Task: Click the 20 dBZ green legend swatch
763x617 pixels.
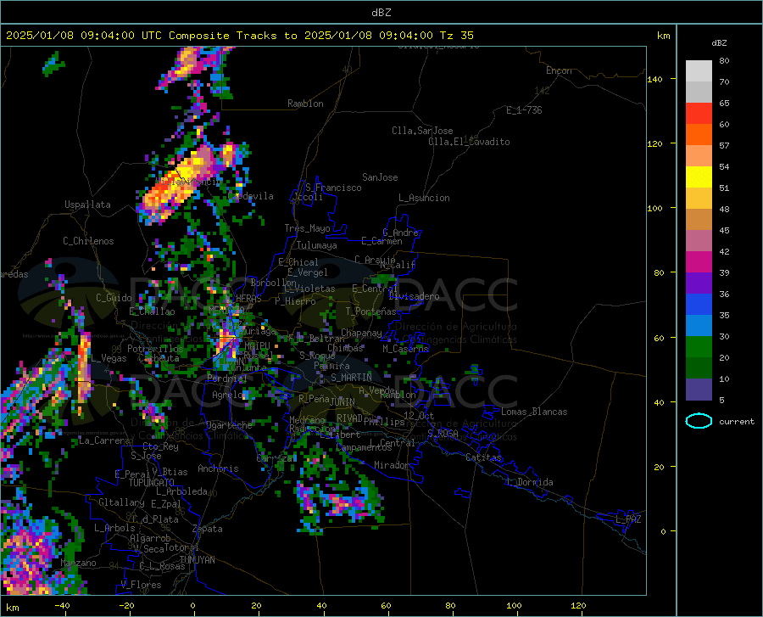Action: coord(699,368)
